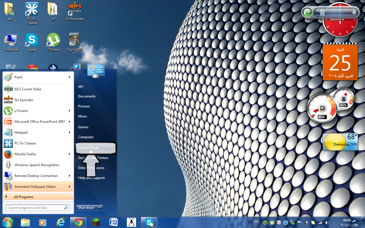Open the abc user folder link
Screen dimensions: 365x228
click(x=81, y=86)
